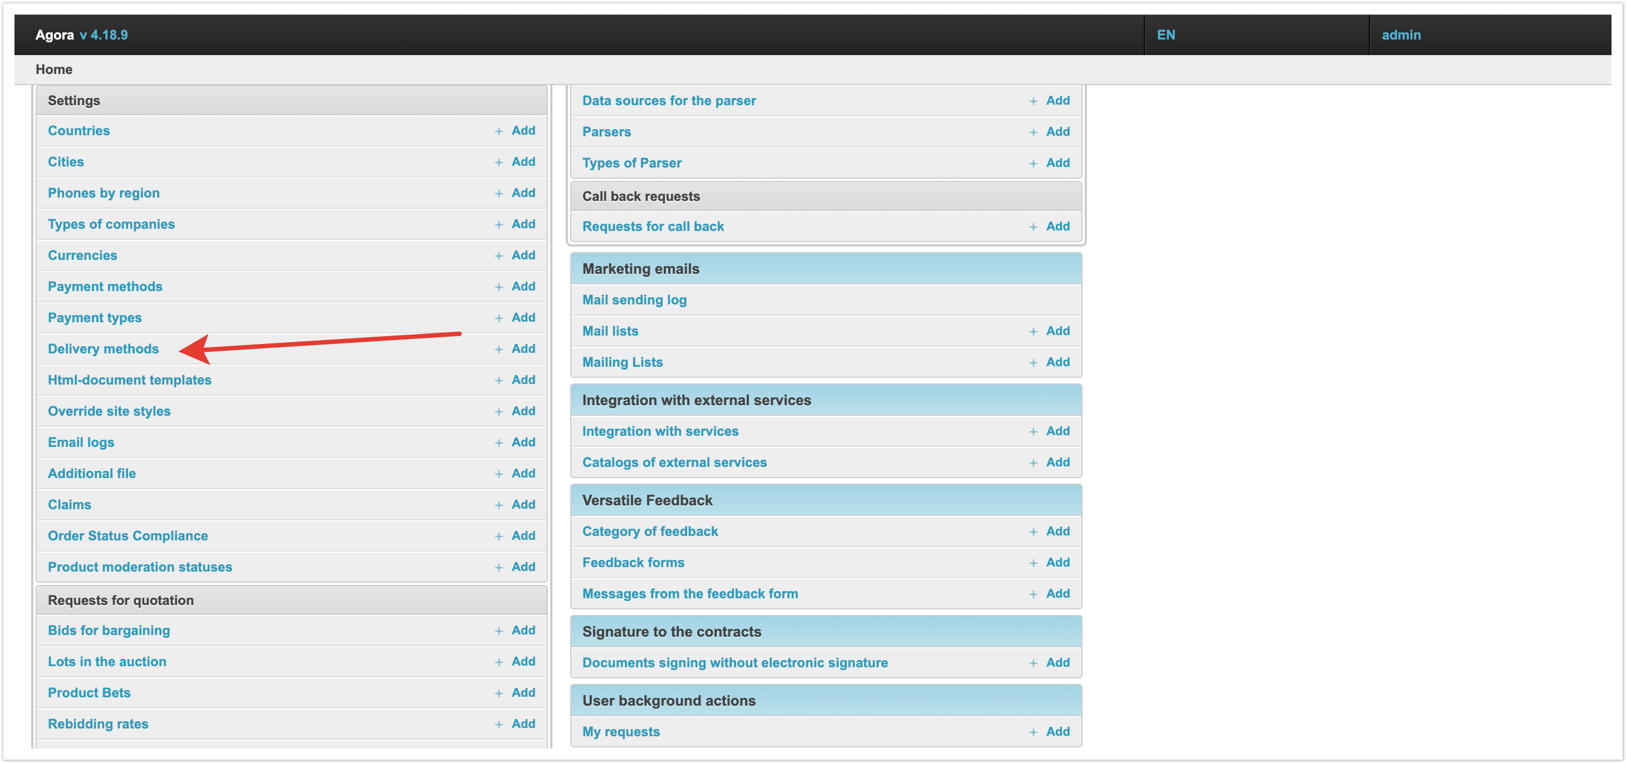Click the plus icon for Mail lists
This screenshot has width=1626, height=763.
pos(1034,332)
